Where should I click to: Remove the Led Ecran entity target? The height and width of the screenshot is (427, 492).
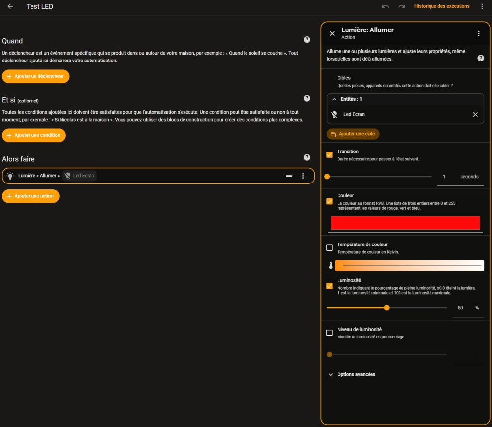(x=475, y=114)
